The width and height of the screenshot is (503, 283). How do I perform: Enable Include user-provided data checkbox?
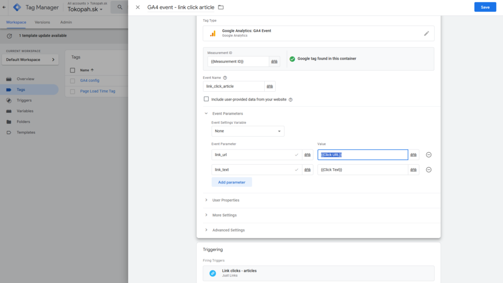(x=206, y=99)
